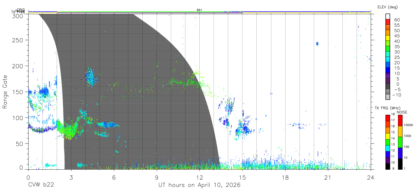
Task: Click the NOISE colorbar label '1'
Action: coord(405,169)
